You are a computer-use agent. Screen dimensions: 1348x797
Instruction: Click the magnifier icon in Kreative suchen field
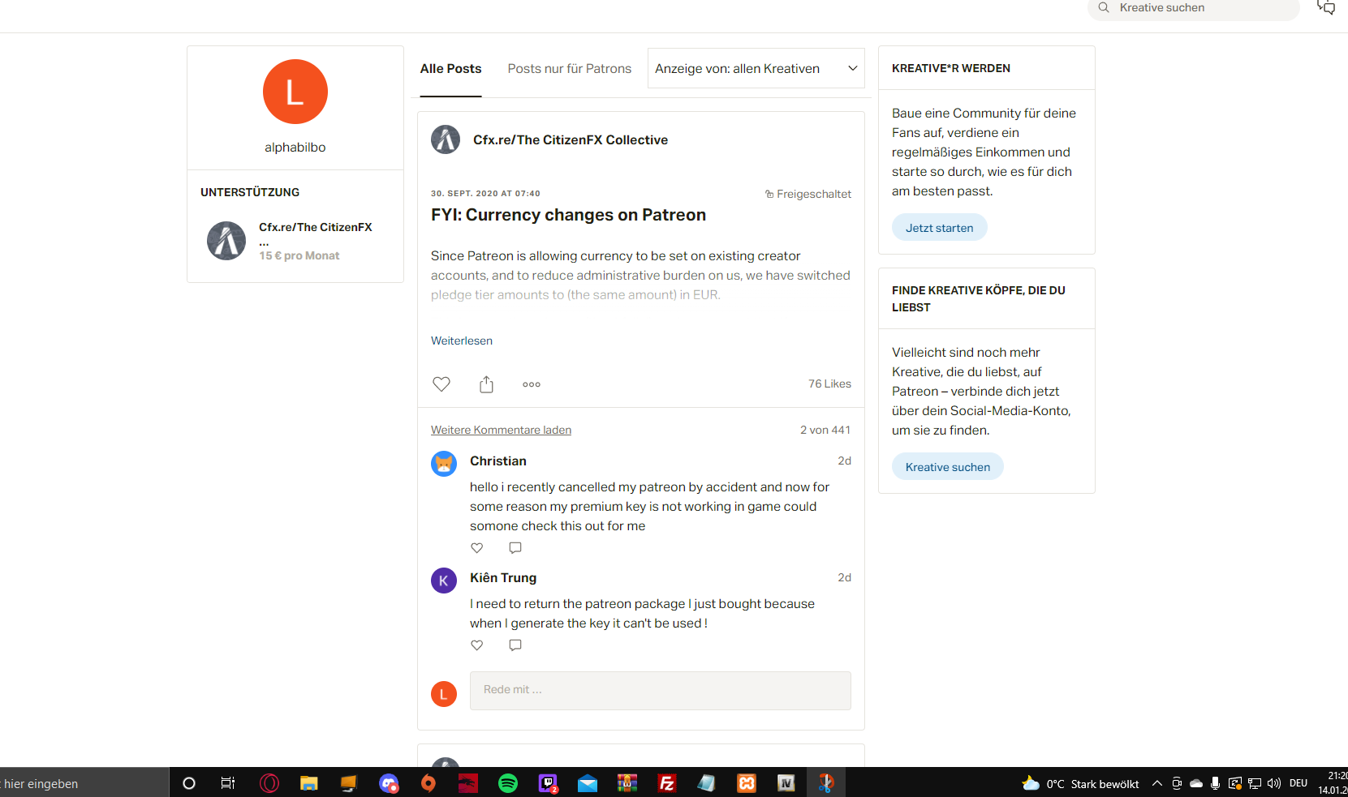click(1104, 7)
